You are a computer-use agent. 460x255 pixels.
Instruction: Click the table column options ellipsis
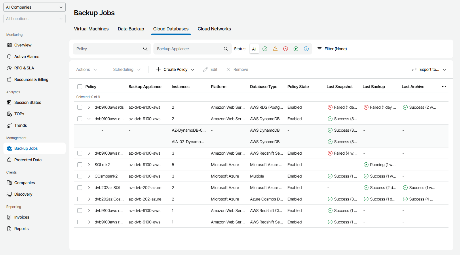(444, 87)
